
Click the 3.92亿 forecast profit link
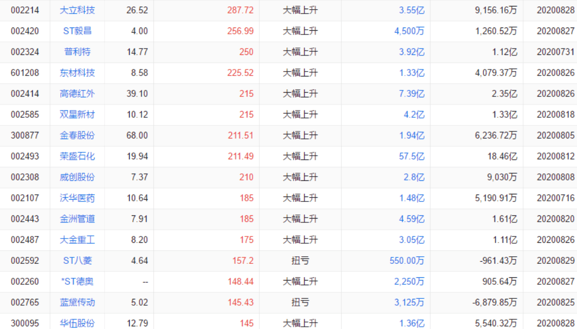click(412, 52)
